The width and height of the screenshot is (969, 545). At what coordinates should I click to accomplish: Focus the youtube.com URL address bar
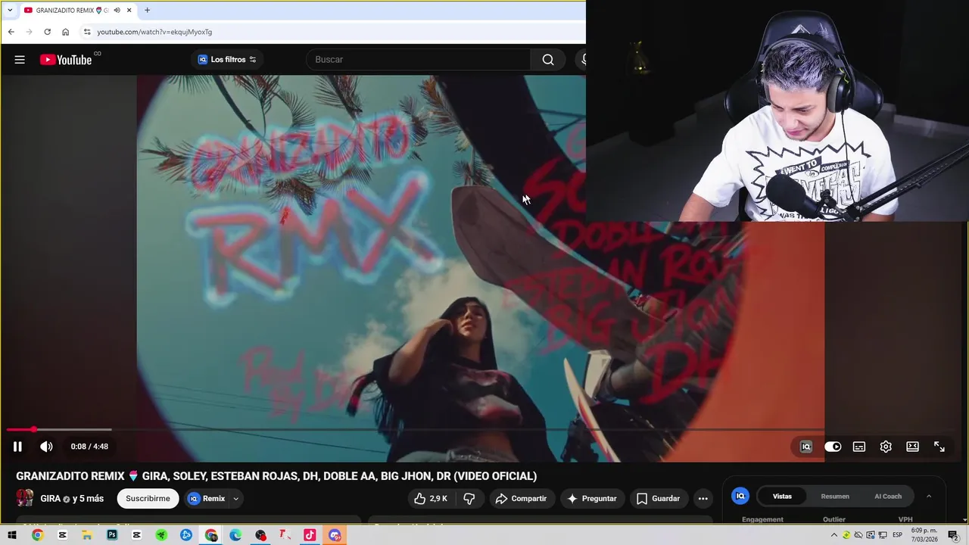coord(333,32)
